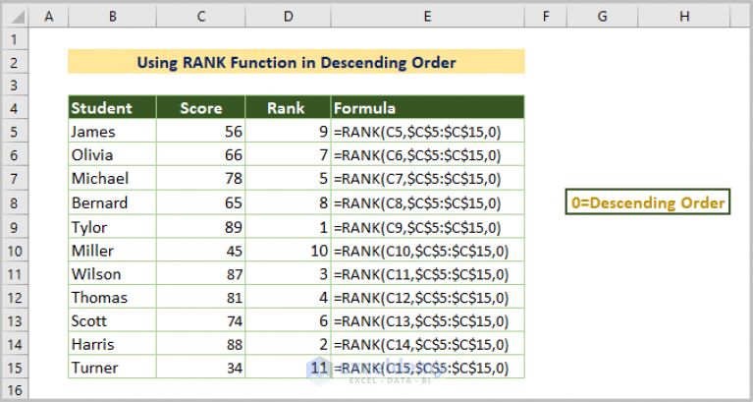Select row 10 header
The image size is (753, 402).
pos(15,250)
